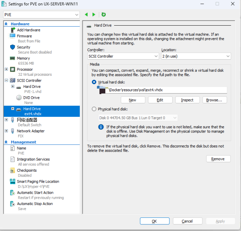Click the green back navigation arrow

pyautogui.click(x=86, y=15)
